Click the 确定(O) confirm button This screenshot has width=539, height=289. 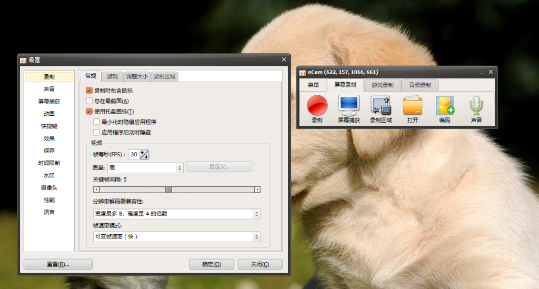tap(212, 264)
